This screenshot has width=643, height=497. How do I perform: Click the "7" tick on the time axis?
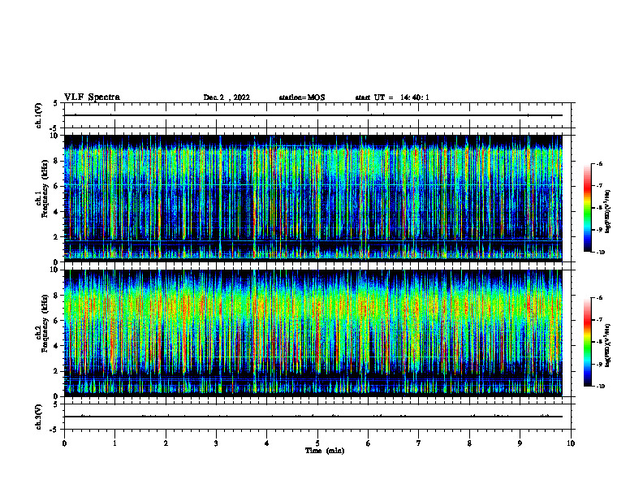tap(419, 443)
